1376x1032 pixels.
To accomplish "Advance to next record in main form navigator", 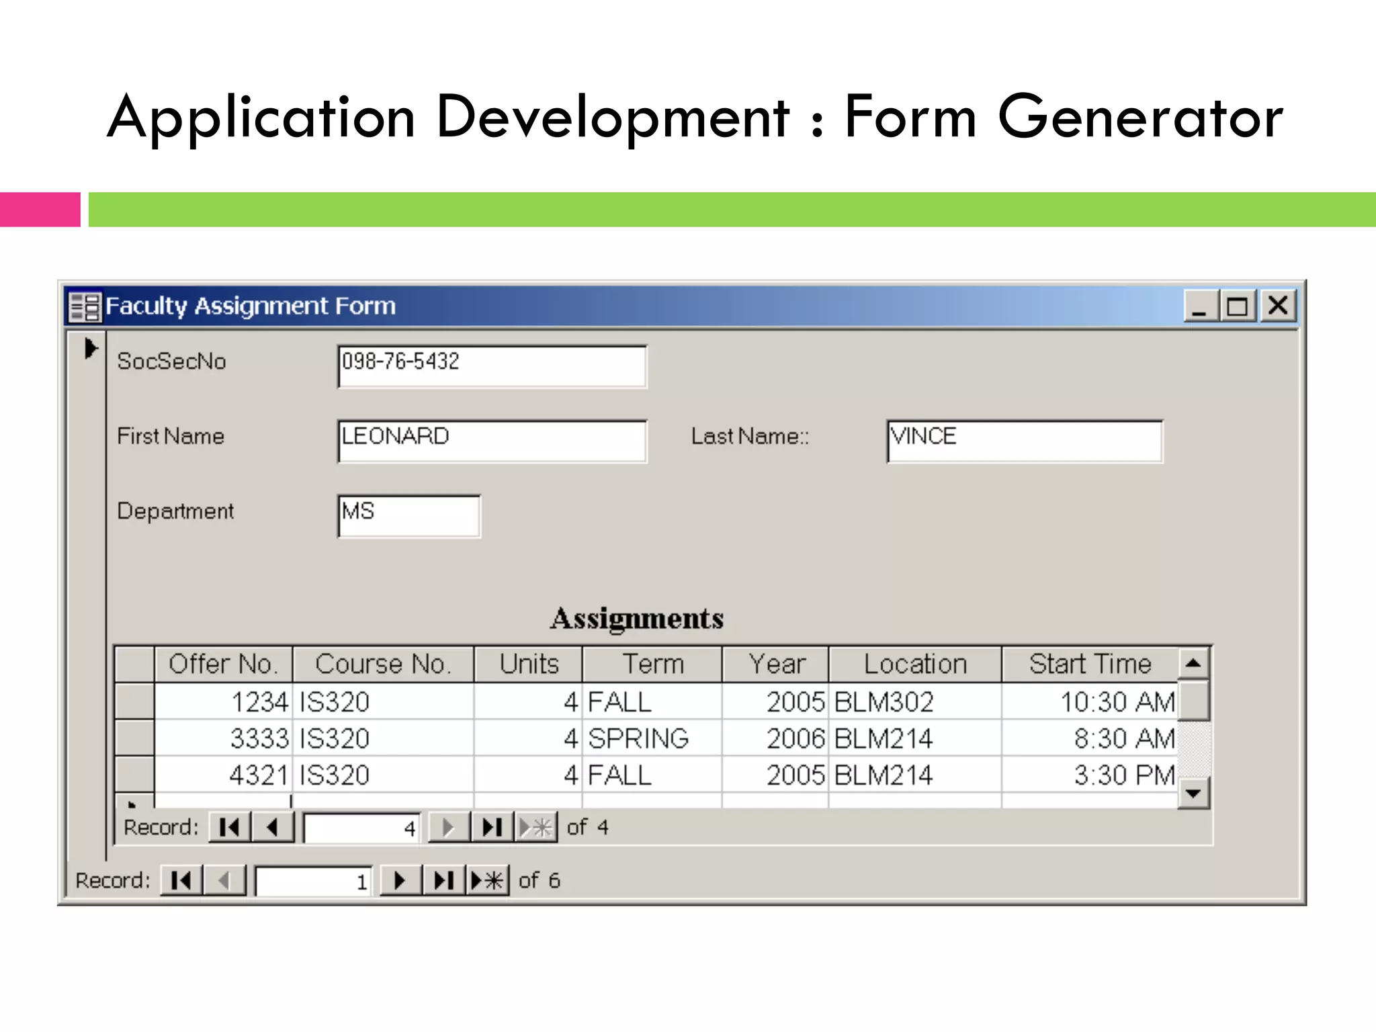I will coord(400,880).
